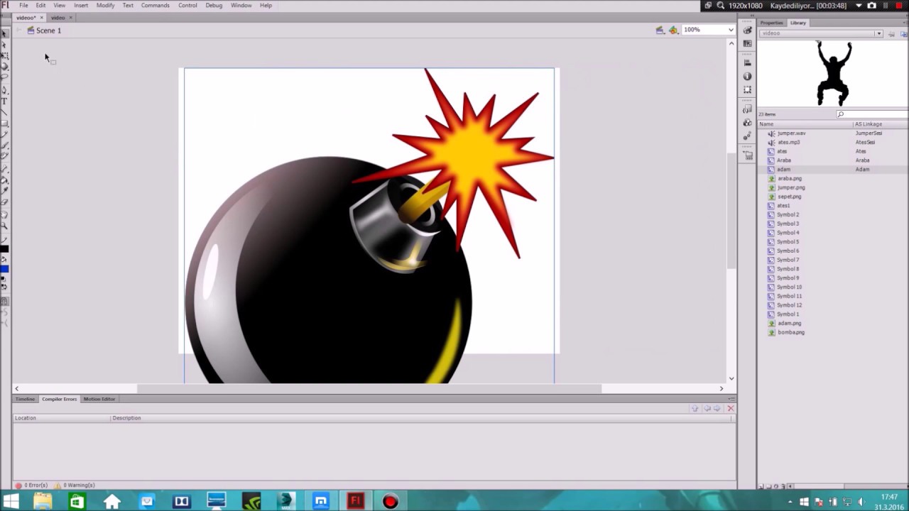Click the Windows Start button
909x511 pixels.
11,502
